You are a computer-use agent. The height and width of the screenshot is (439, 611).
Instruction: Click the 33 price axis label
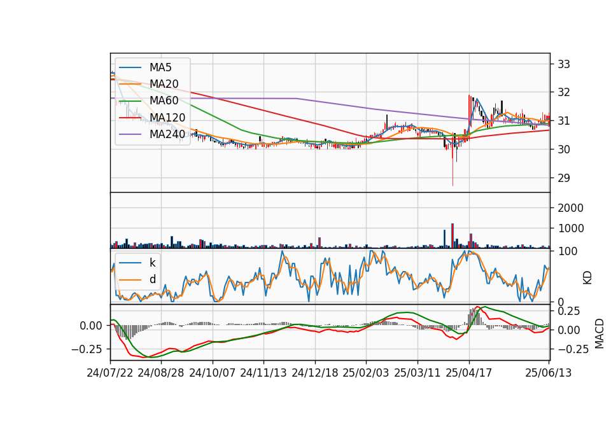tap(564, 64)
